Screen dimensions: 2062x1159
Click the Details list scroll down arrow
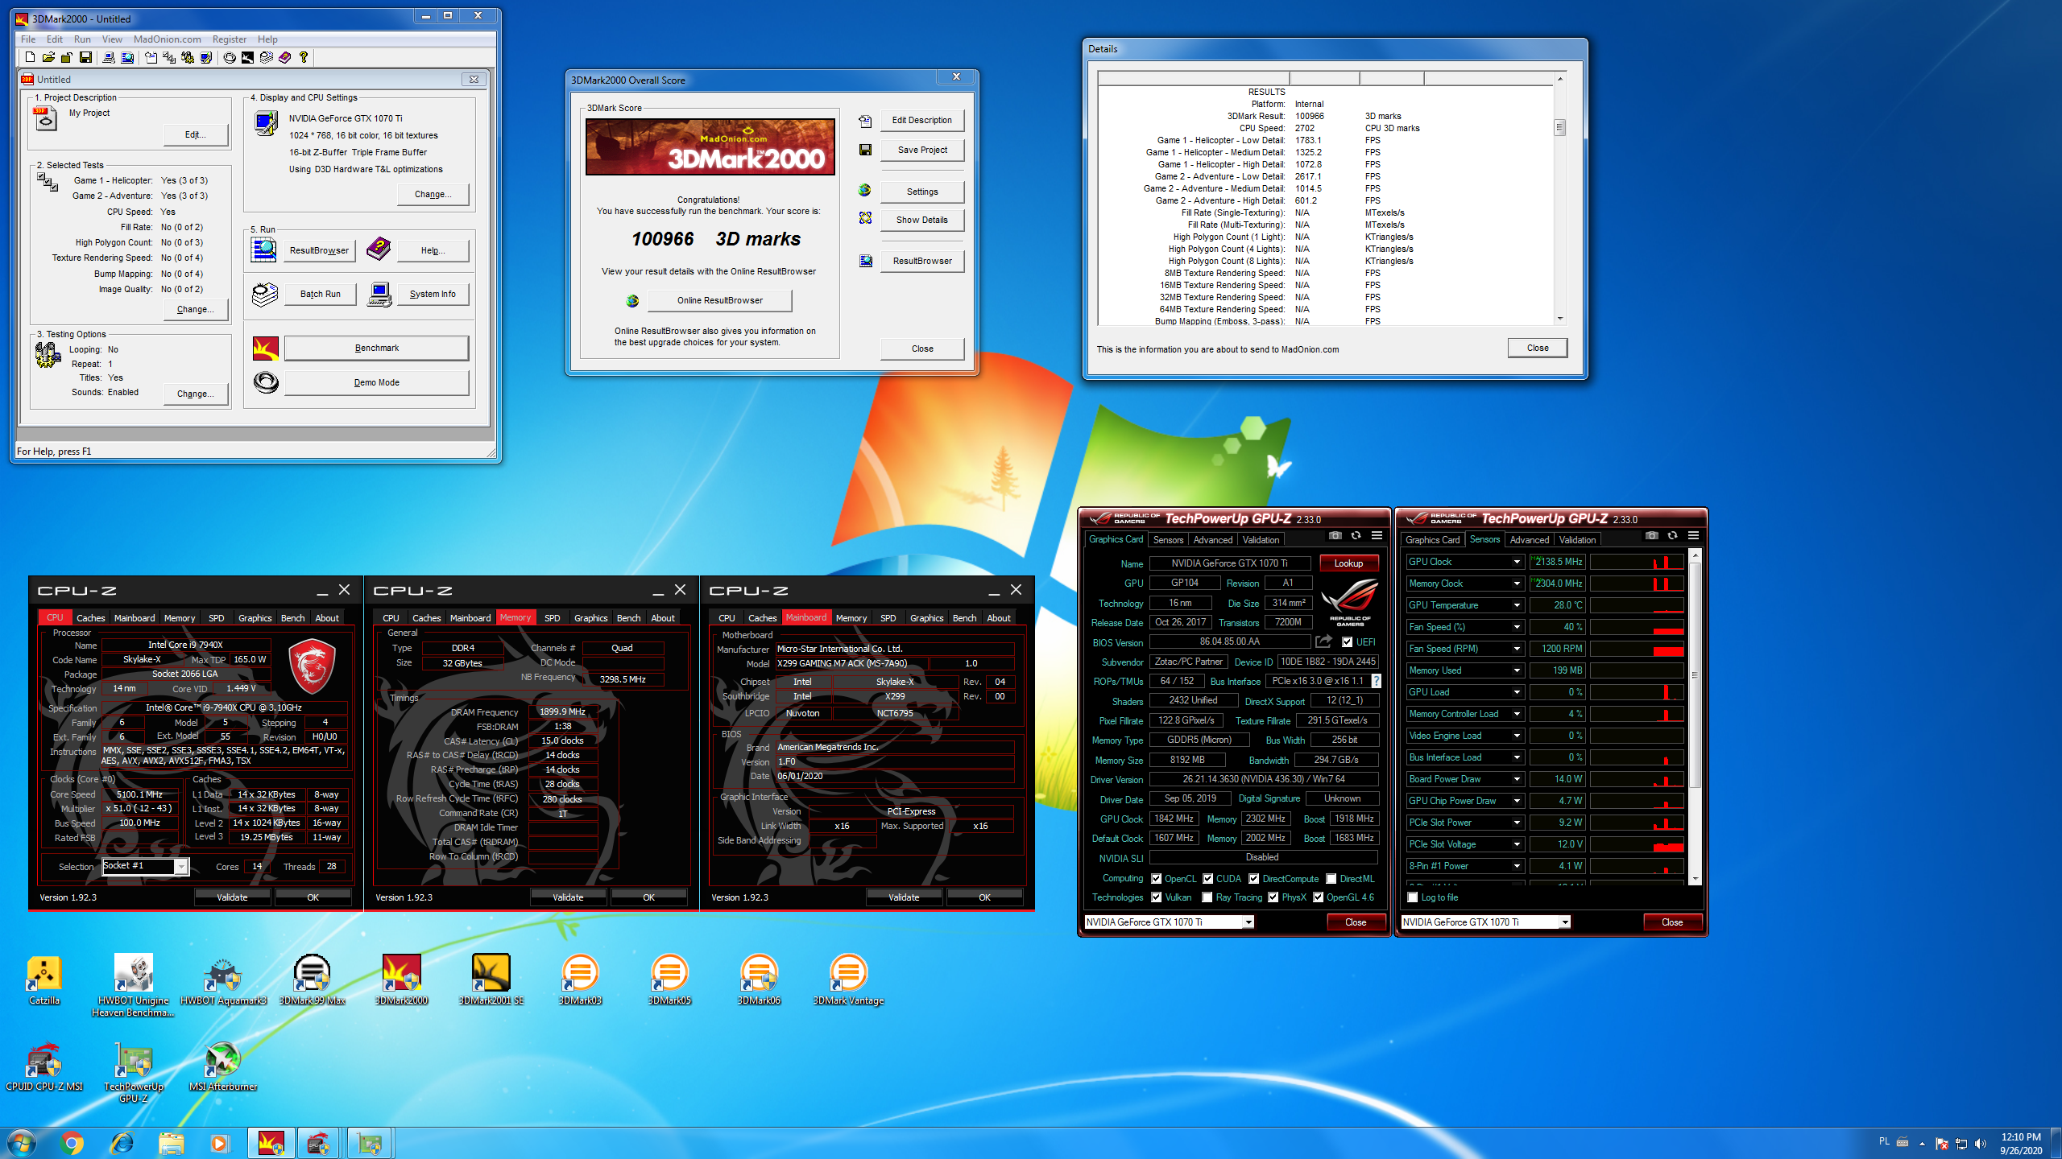[x=1559, y=319]
